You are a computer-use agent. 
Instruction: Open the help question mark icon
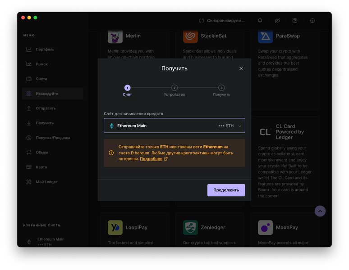pos(295,21)
